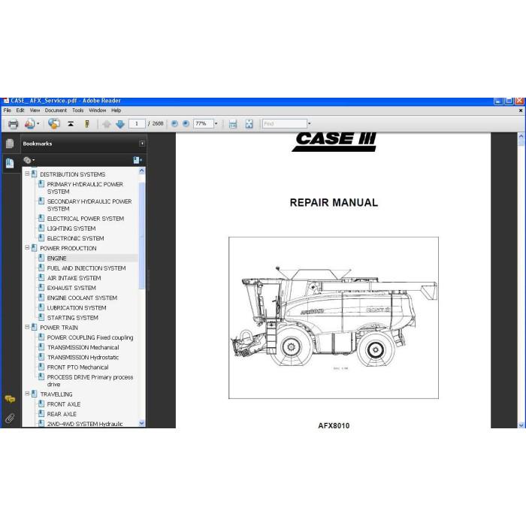Click the expand current bookmark icon
Screen dimensions: 526x526
coord(138,160)
